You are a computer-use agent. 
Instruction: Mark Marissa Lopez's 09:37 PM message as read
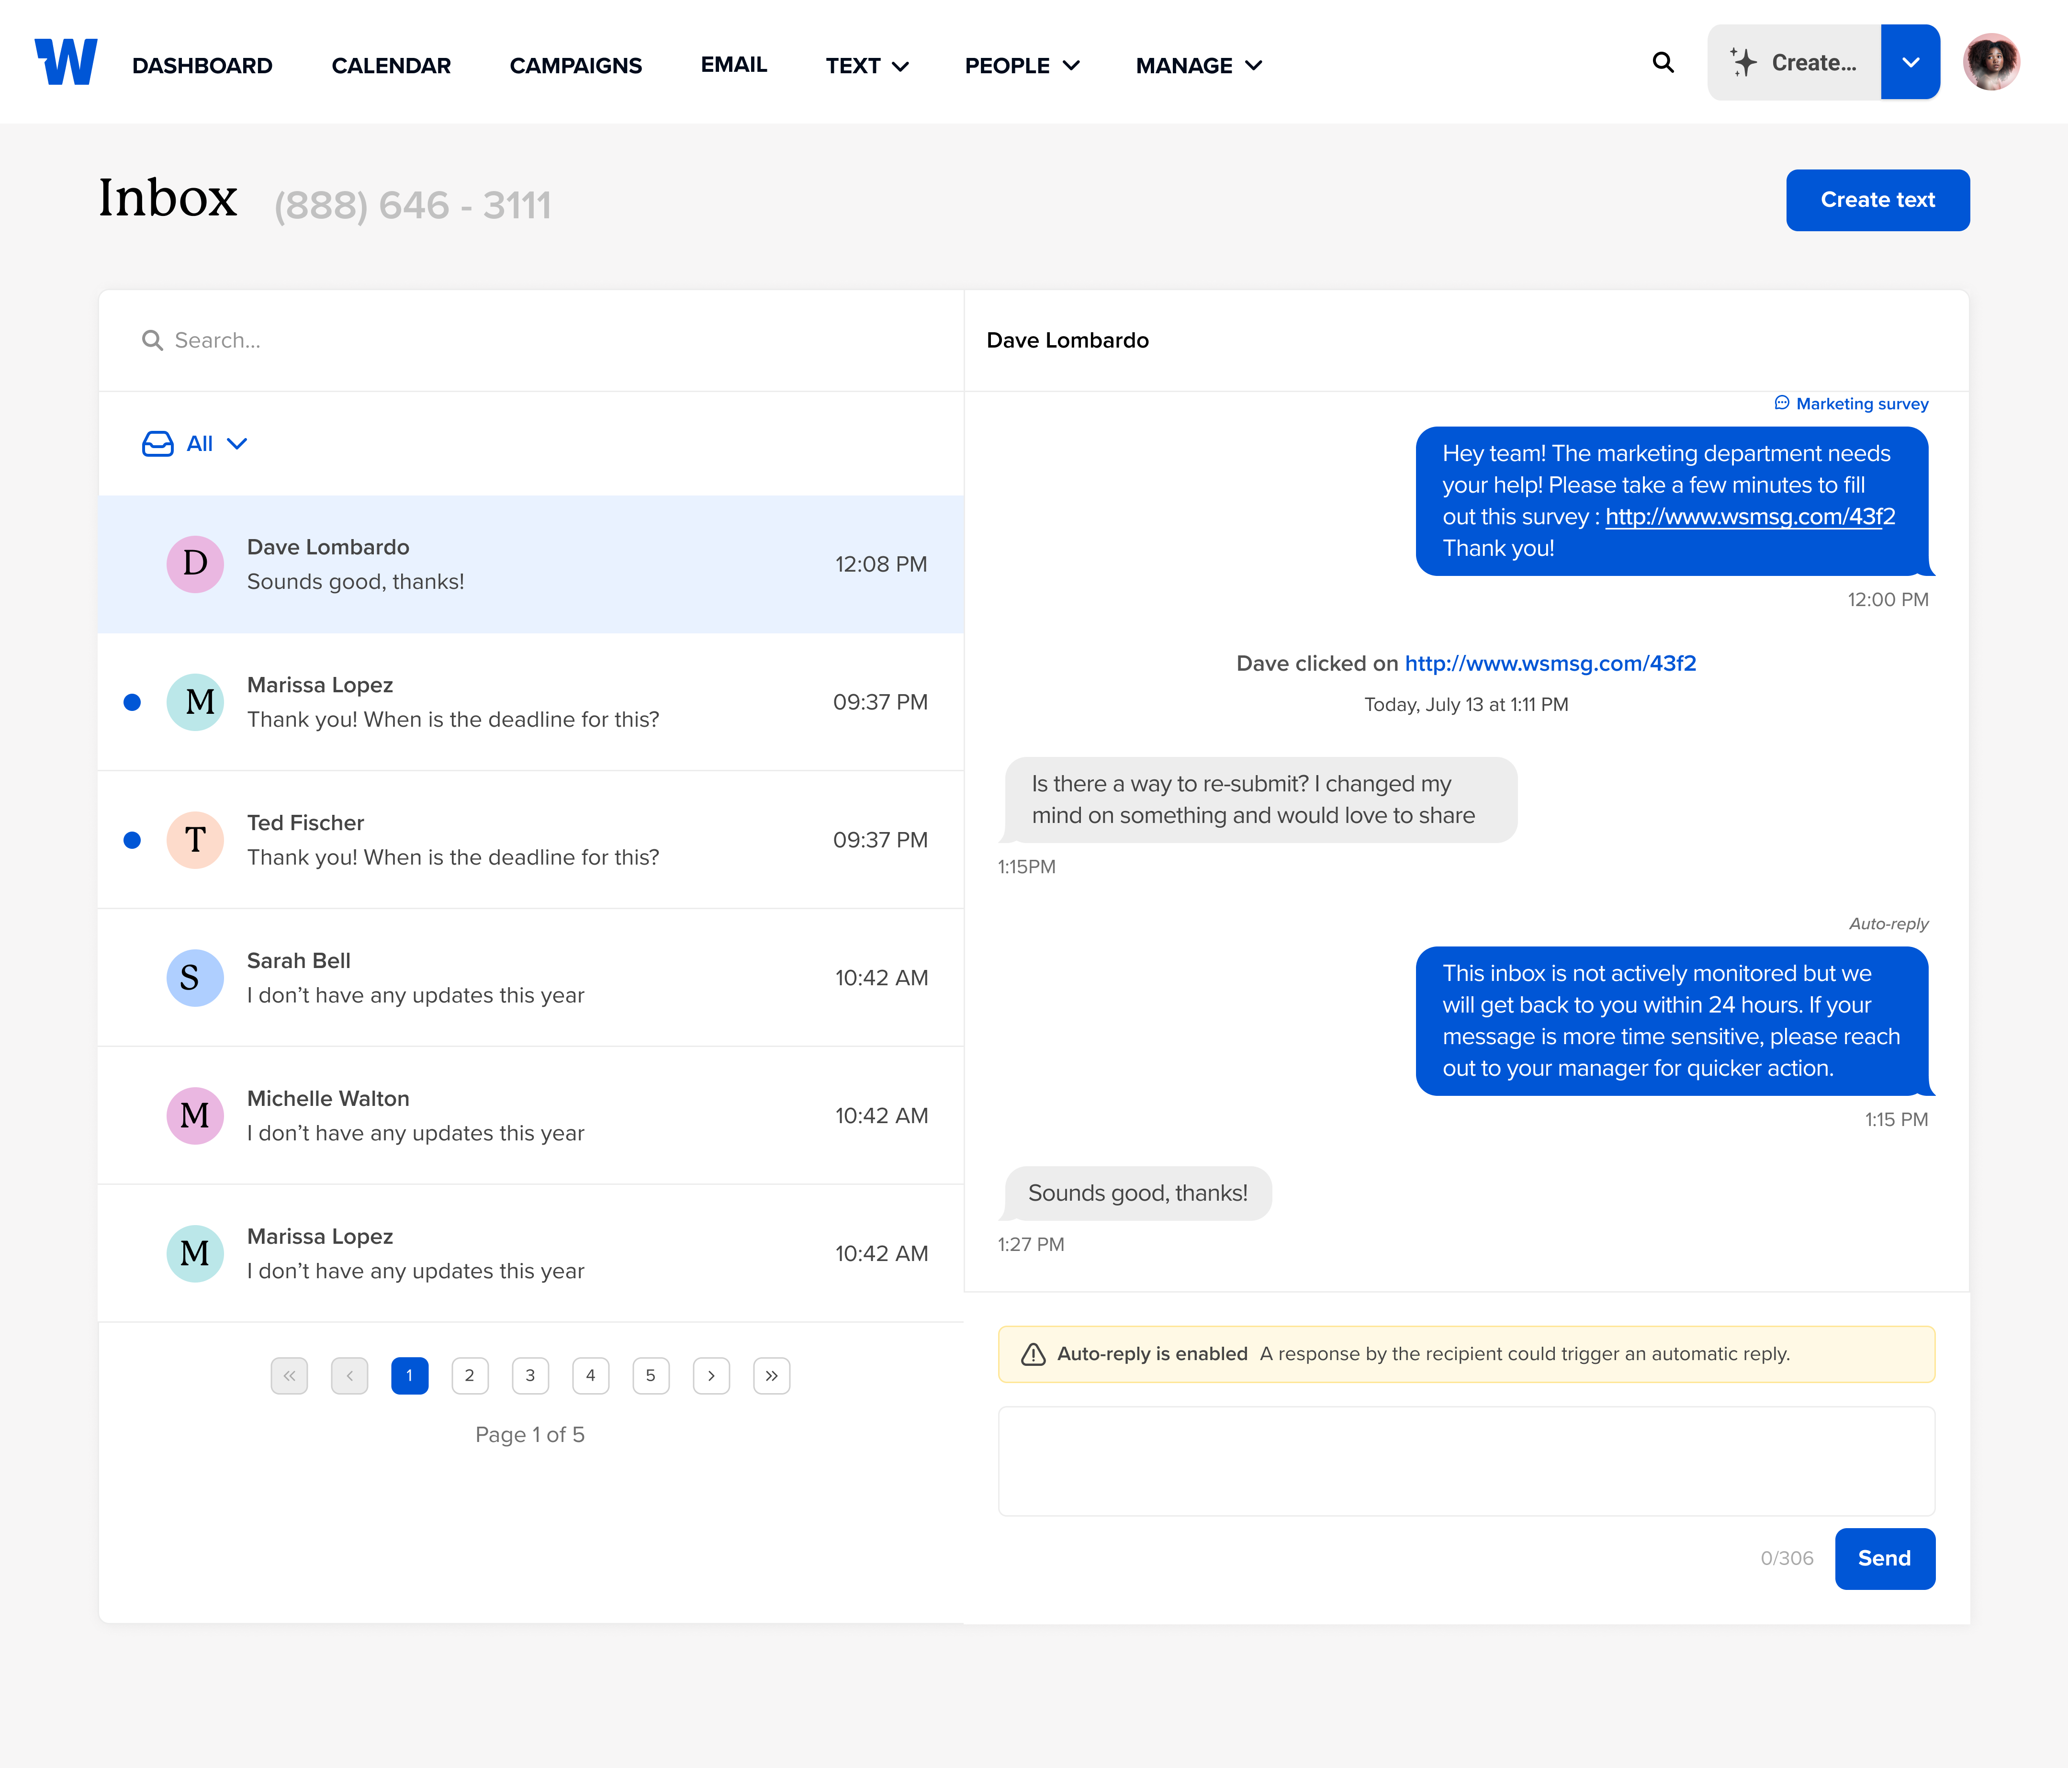click(x=133, y=702)
